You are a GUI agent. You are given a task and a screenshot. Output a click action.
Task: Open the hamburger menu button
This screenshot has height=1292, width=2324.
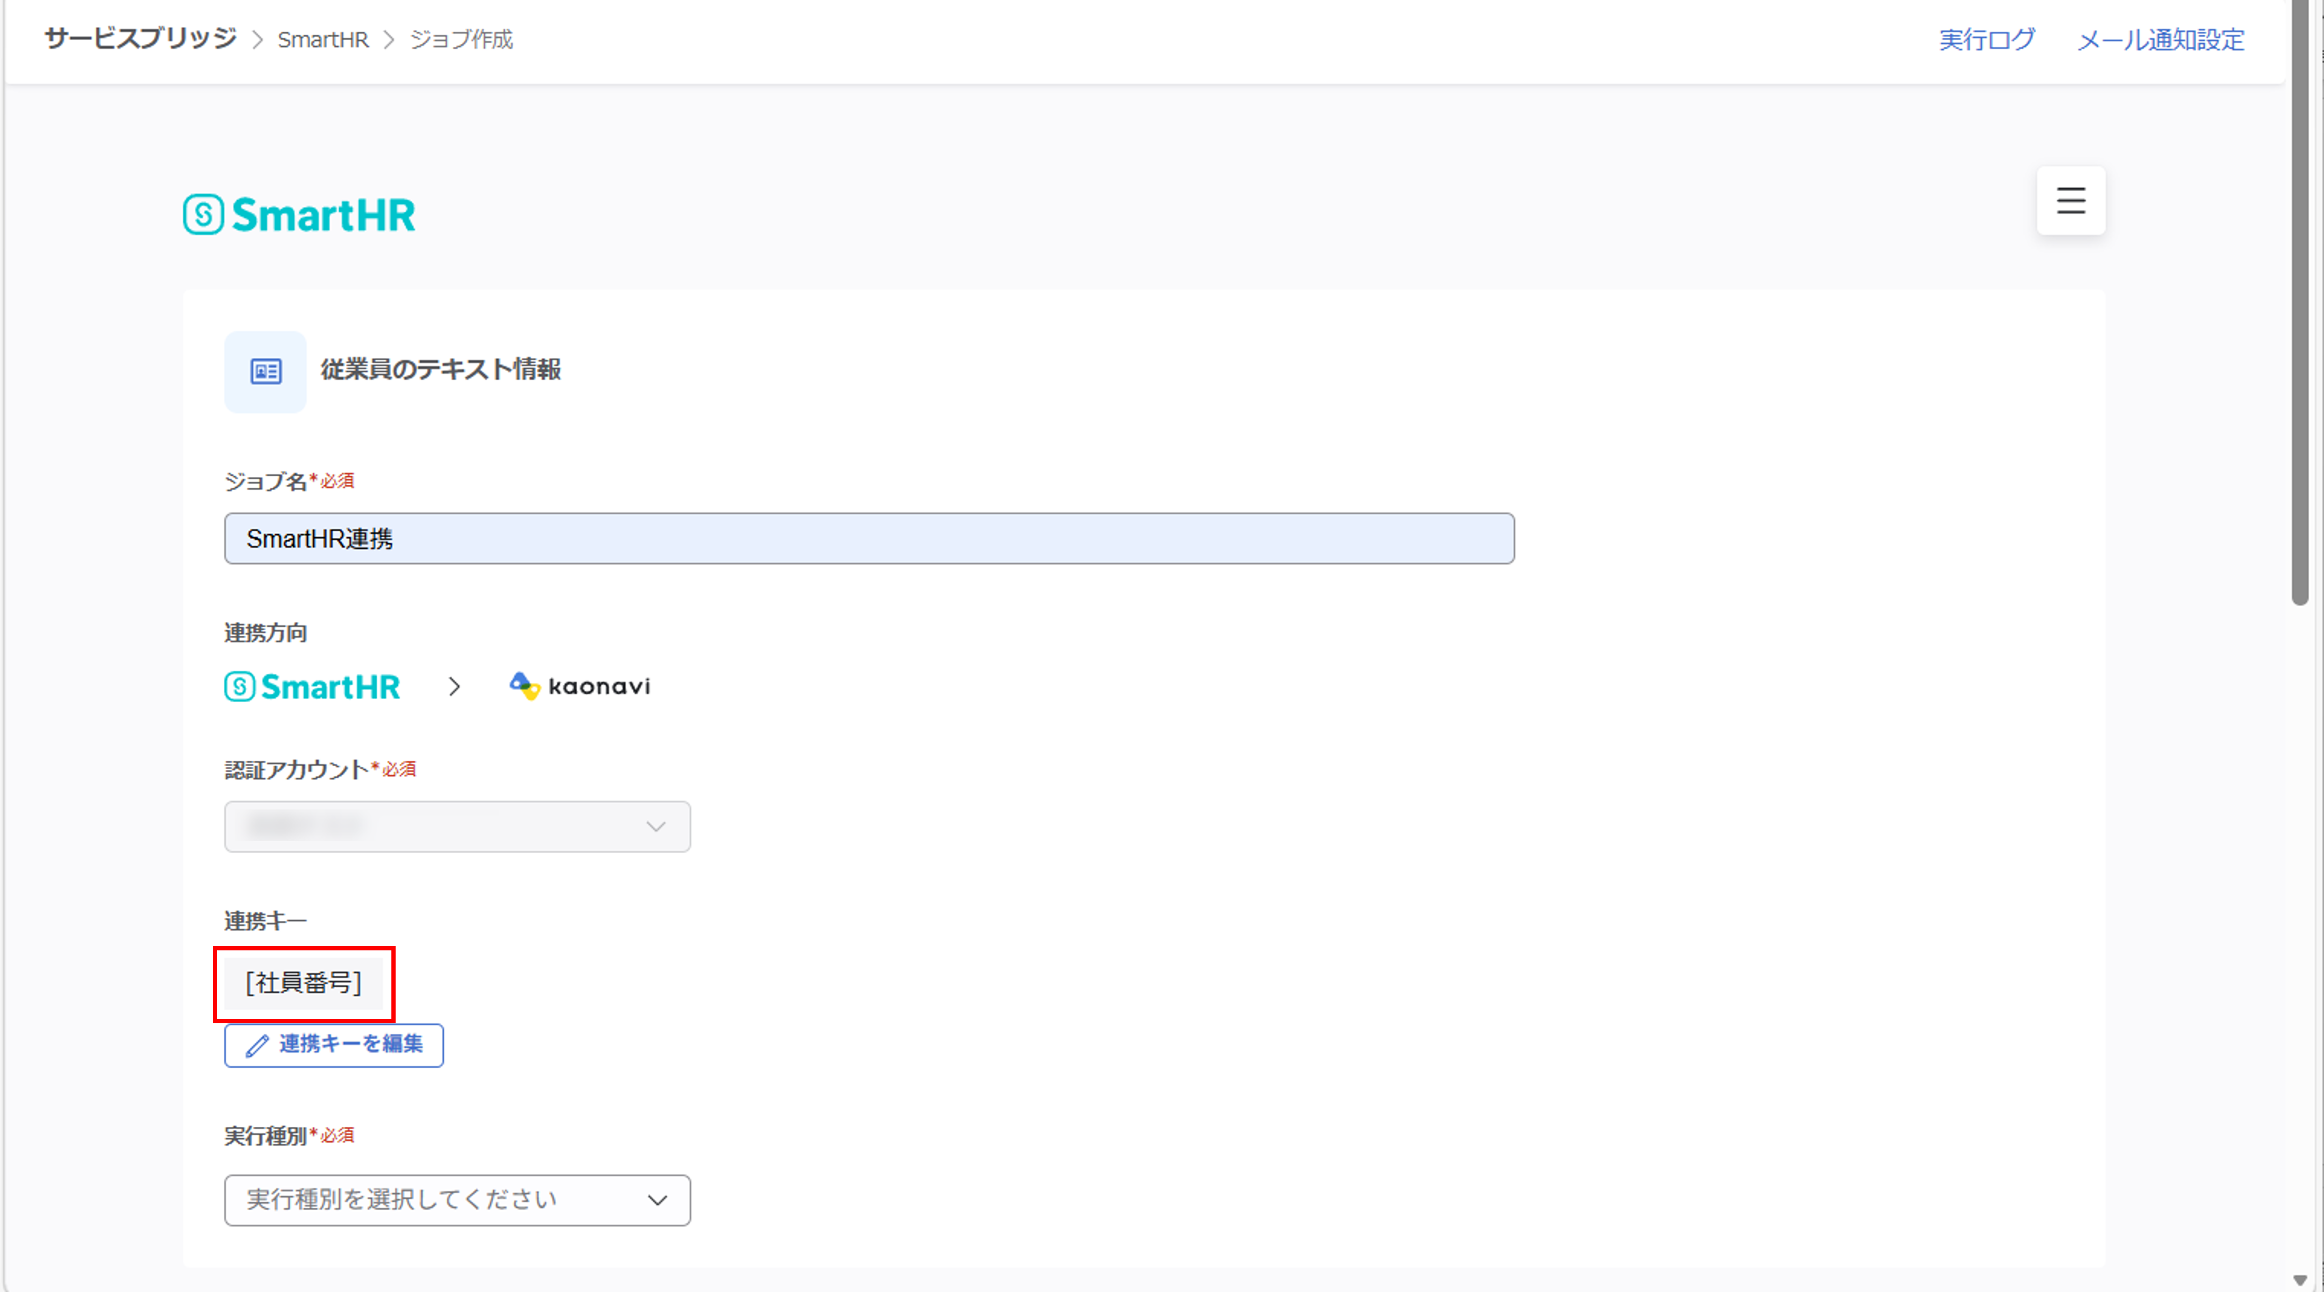point(2070,200)
